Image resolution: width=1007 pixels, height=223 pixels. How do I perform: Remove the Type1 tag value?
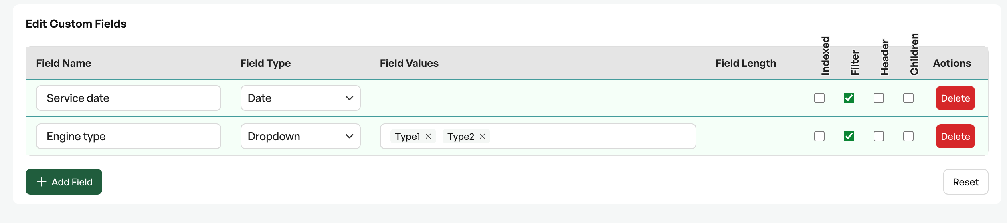click(428, 136)
